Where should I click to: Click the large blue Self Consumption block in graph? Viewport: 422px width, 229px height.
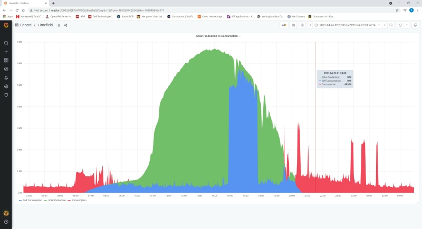coord(243,134)
